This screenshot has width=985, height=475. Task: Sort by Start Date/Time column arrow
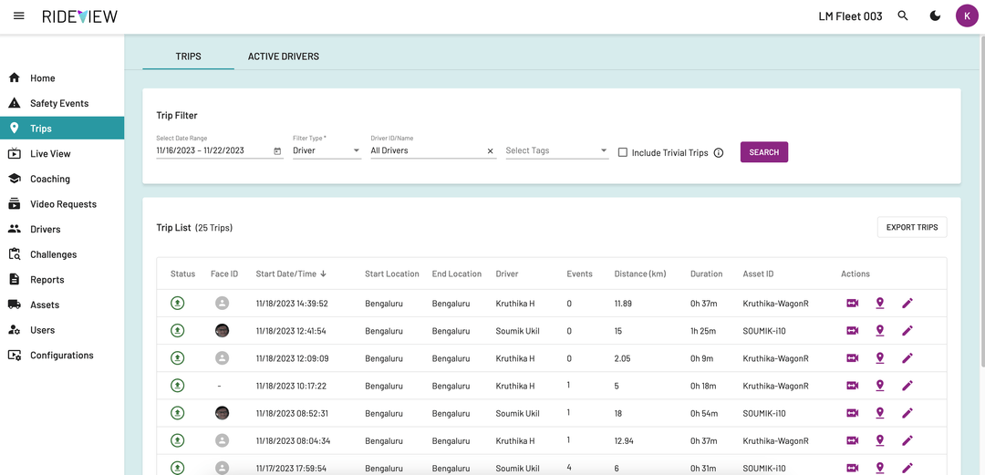click(x=324, y=274)
